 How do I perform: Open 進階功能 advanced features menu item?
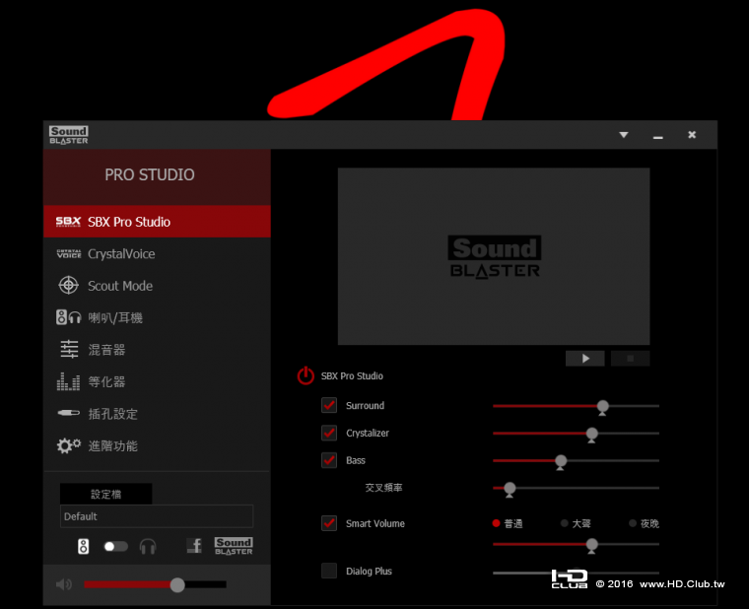[157, 445]
